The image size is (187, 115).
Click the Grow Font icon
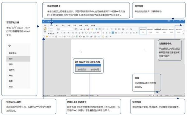(81, 29)
